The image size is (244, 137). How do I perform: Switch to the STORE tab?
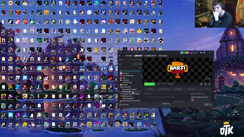pyautogui.click(x=129, y=56)
